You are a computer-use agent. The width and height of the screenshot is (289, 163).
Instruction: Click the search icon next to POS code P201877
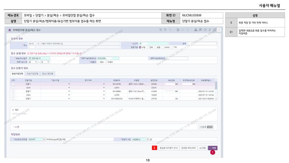(x=44, y=139)
